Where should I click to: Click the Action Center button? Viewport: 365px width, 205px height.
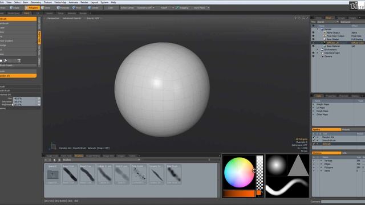pyautogui.click(x=127, y=7)
